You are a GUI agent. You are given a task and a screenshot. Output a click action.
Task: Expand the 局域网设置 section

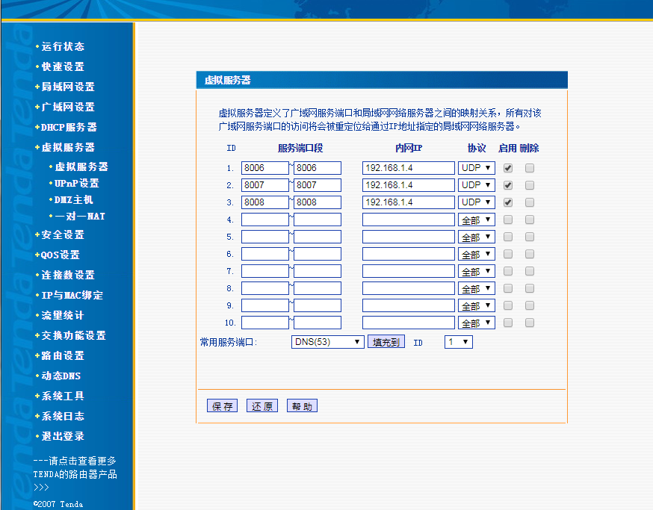point(67,87)
